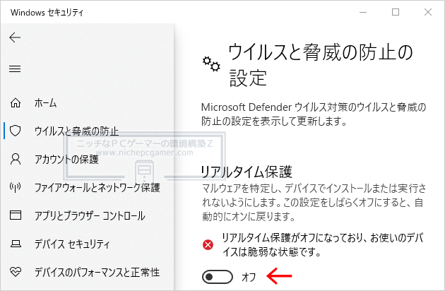Click the ウイルスと脅威の防止の設定 page title

(321, 65)
